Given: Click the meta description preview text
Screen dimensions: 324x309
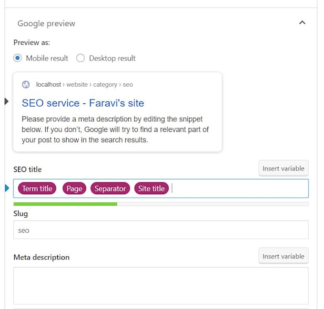Looking at the screenshot, I should (115, 129).
